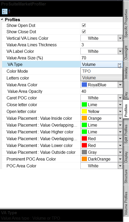
Task: Click the Red Value Lower swatch
Action: pyautogui.click(x=84, y=145)
